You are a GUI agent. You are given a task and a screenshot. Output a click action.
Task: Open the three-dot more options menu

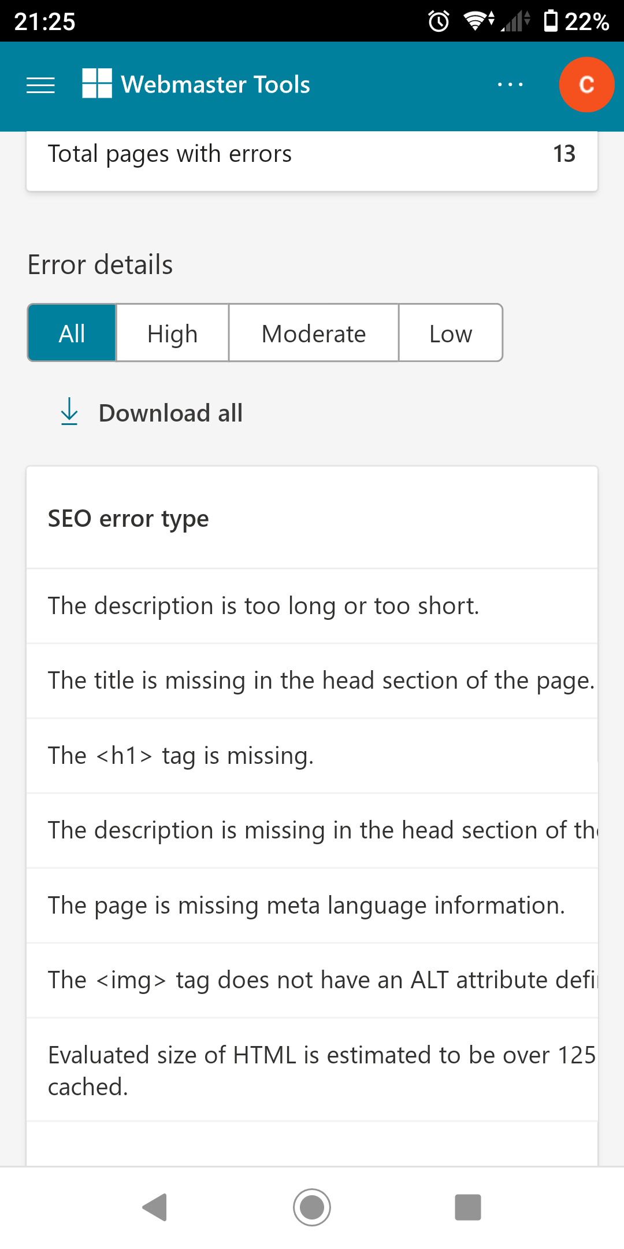click(x=510, y=85)
